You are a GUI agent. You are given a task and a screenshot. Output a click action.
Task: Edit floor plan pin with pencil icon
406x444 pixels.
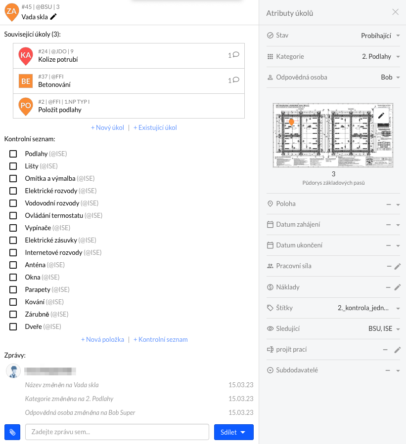[381, 115]
